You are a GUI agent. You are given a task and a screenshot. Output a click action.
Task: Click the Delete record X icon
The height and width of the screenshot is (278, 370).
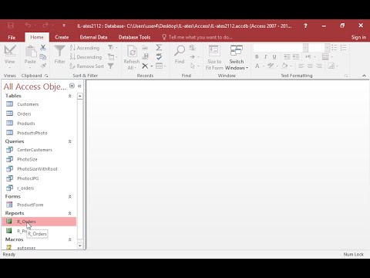pyautogui.click(x=145, y=66)
